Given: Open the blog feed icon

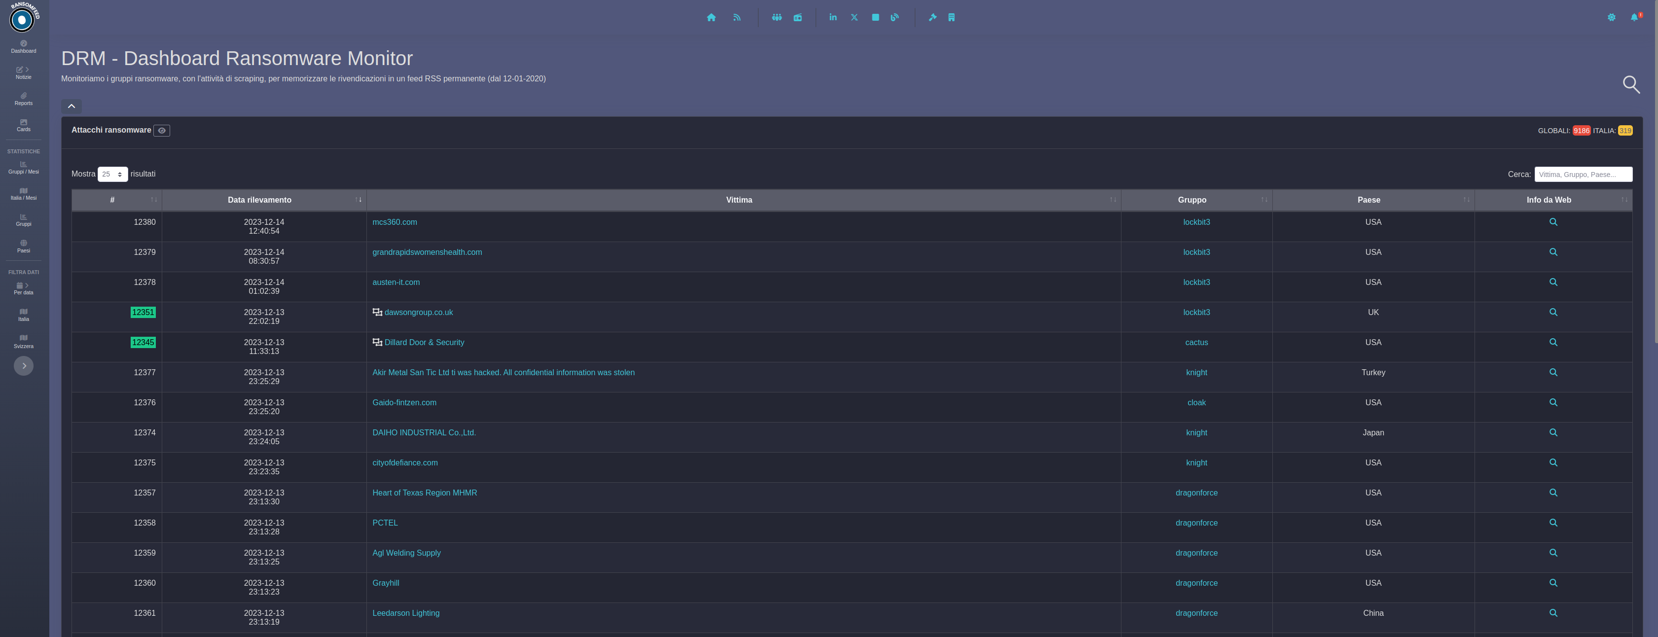Looking at the screenshot, I should (x=895, y=17).
